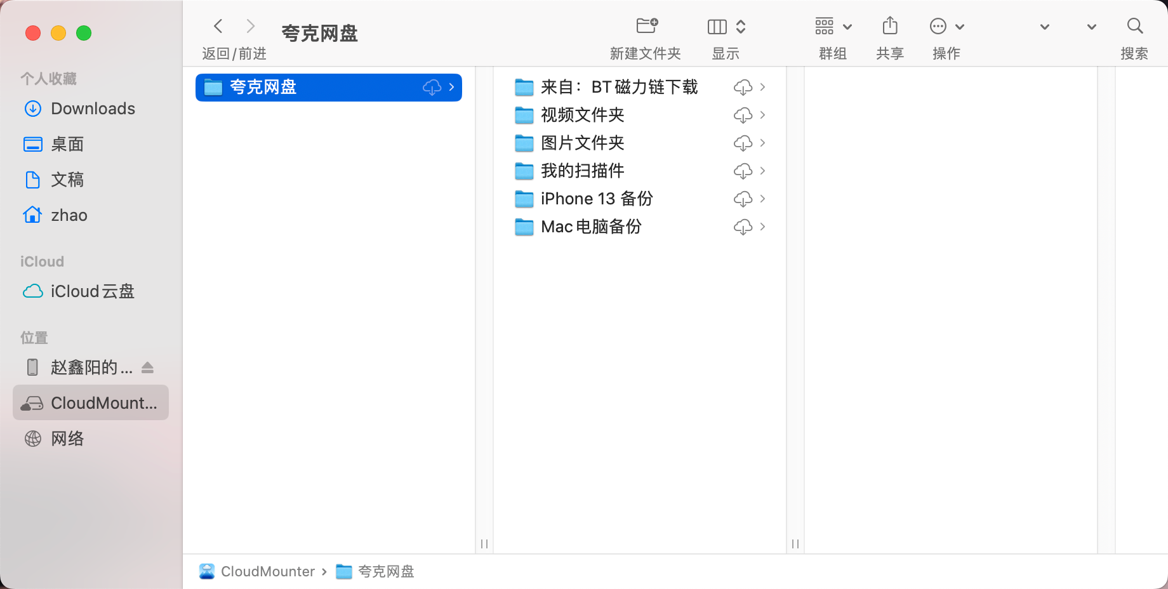1168x589 pixels.
Task: Select 文稿 in the sidebar
Action: coord(91,180)
